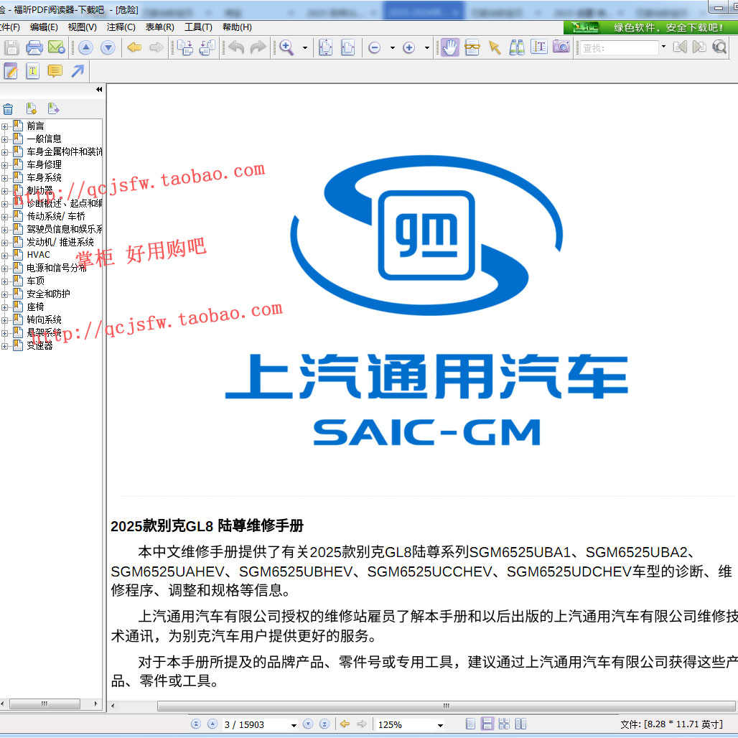This screenshot has width=738, height=738.
Task: Expand the 车顶 bookmark
Action: pos(5,281)
